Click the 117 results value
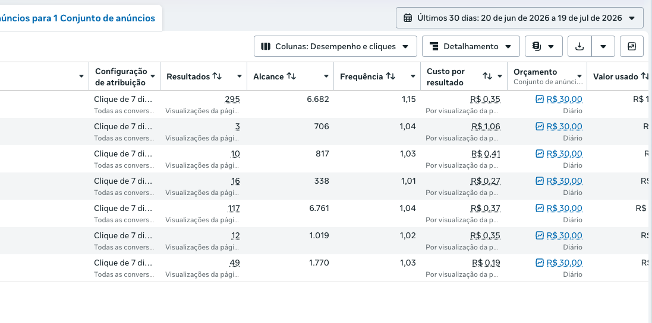The width and height of the screenshot is (652, 323). point(234,208)
